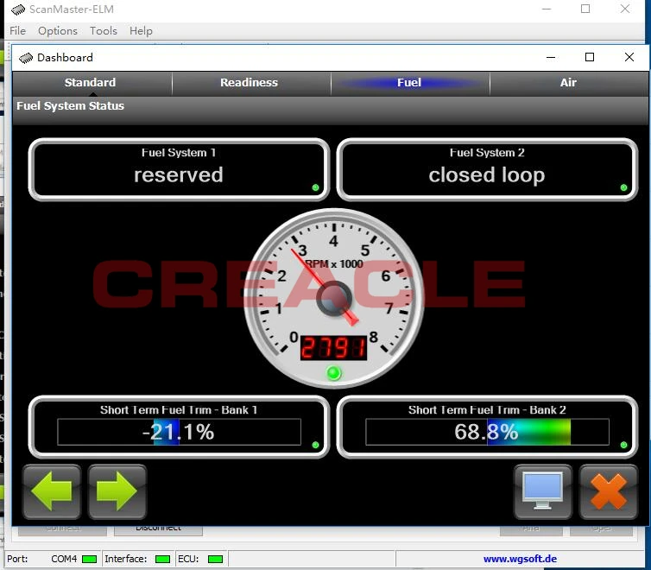Click the Fuel System 2 closed loop panel
Screen dimensions: 651x570
[487, 169]
